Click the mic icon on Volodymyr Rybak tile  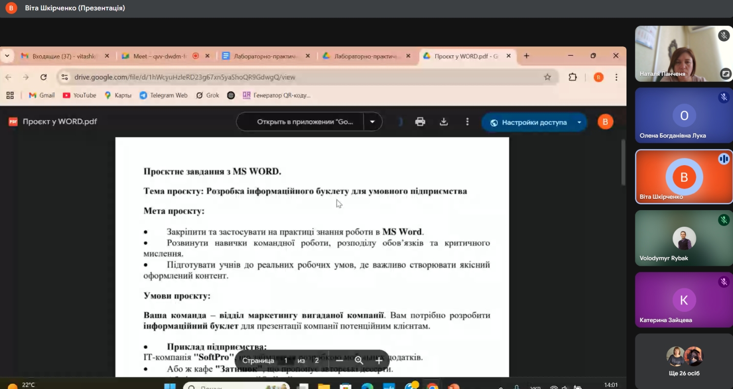[724, 220]
